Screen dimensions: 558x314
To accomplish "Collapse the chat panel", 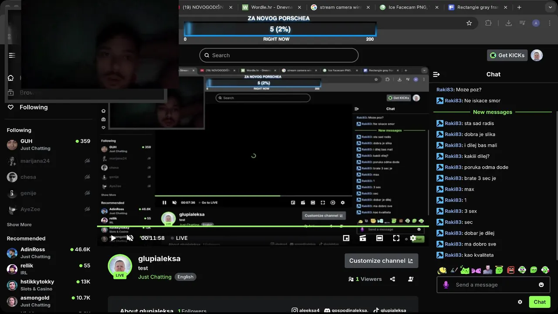I will (x=436, y=75).
